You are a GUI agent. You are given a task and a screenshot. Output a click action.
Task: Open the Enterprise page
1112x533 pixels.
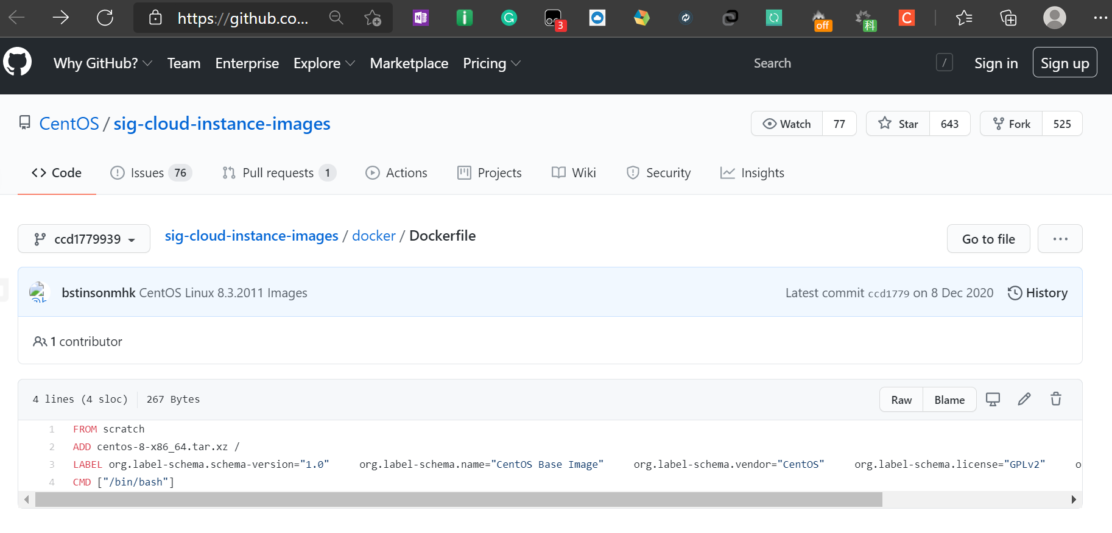click(247, 63)
